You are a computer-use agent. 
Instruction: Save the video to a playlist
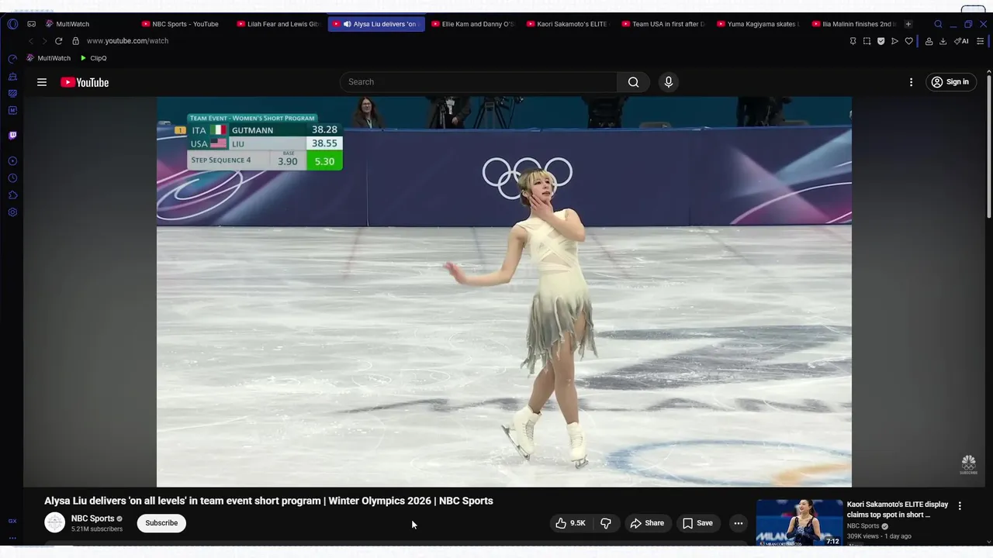tap(697, 523)
